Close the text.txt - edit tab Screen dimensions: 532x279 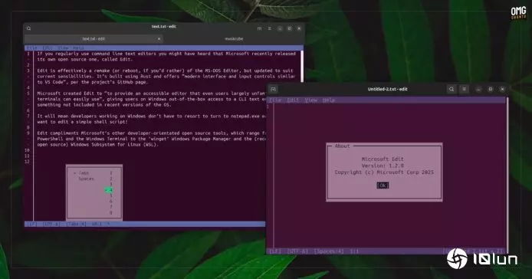[x=159, y=38]
